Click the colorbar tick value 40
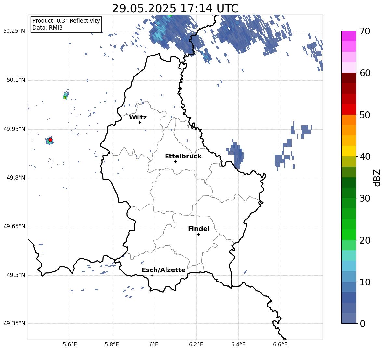 point(365,157)
